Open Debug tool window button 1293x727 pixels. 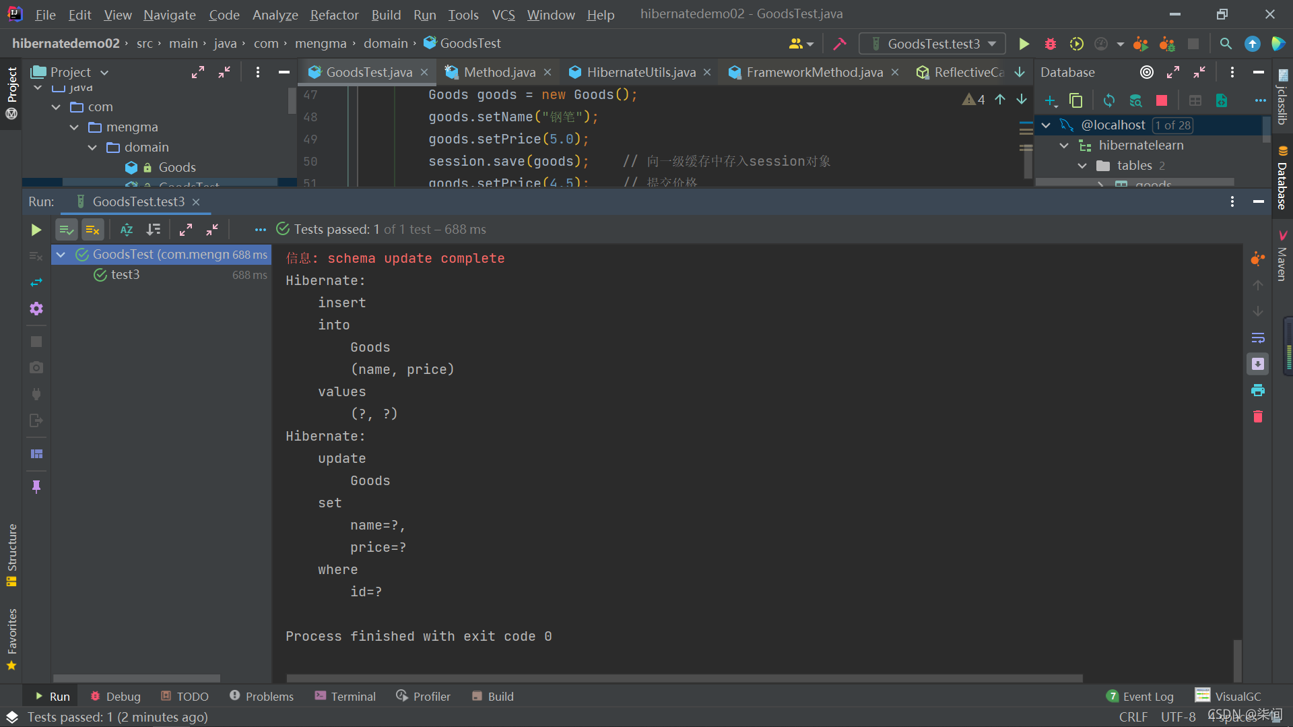tap(116, 696)
